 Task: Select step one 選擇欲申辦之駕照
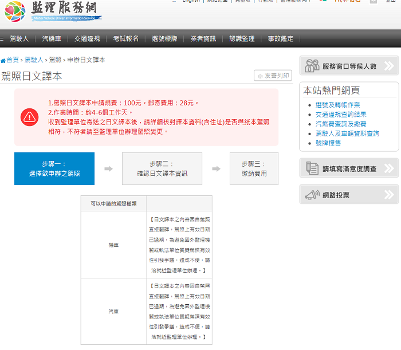[54, 168]
